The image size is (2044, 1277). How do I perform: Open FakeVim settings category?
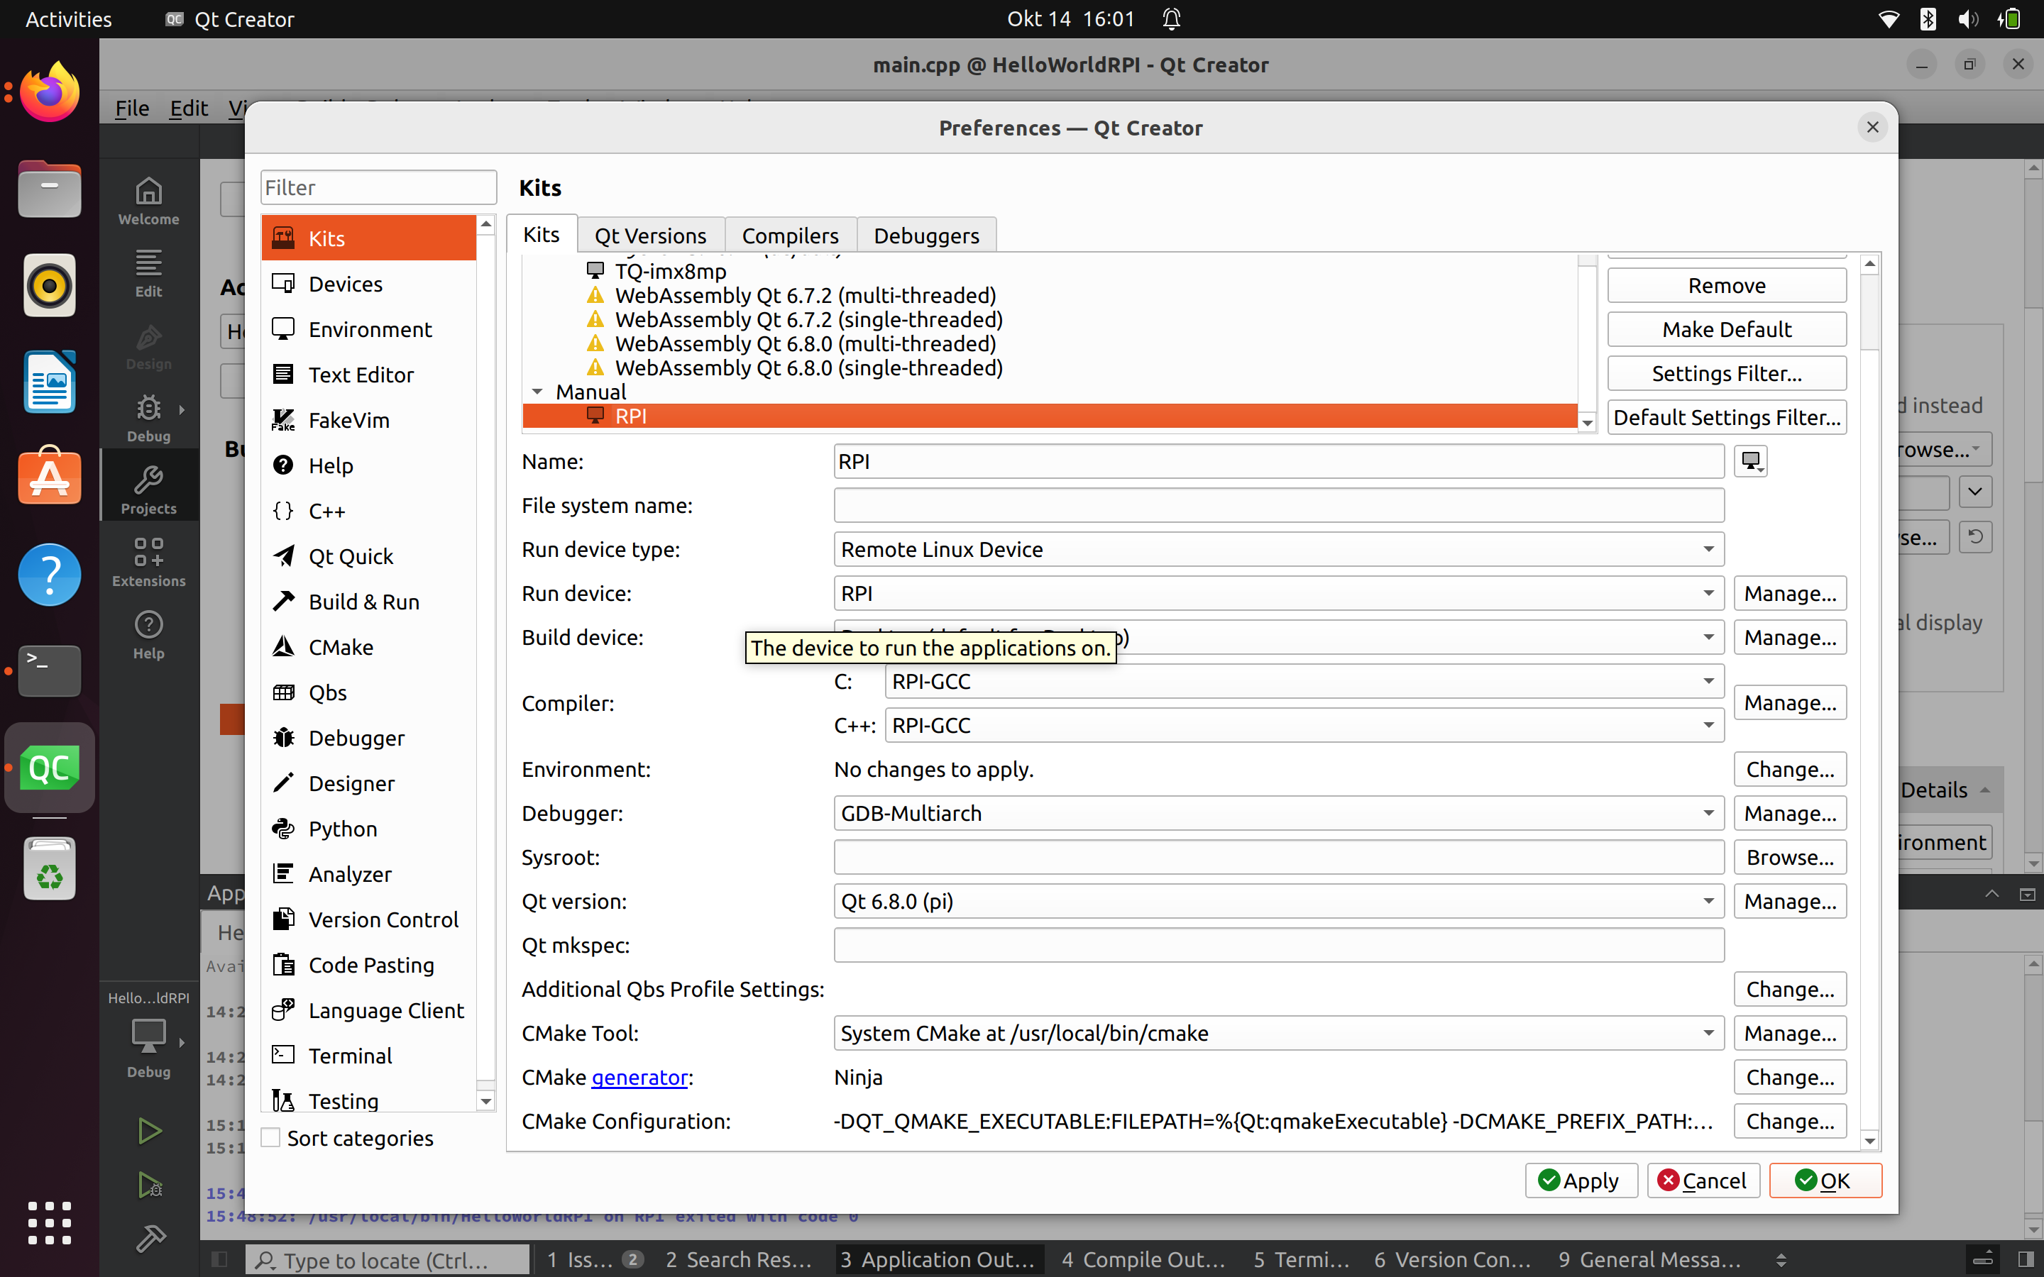click(x=369, y=420)
